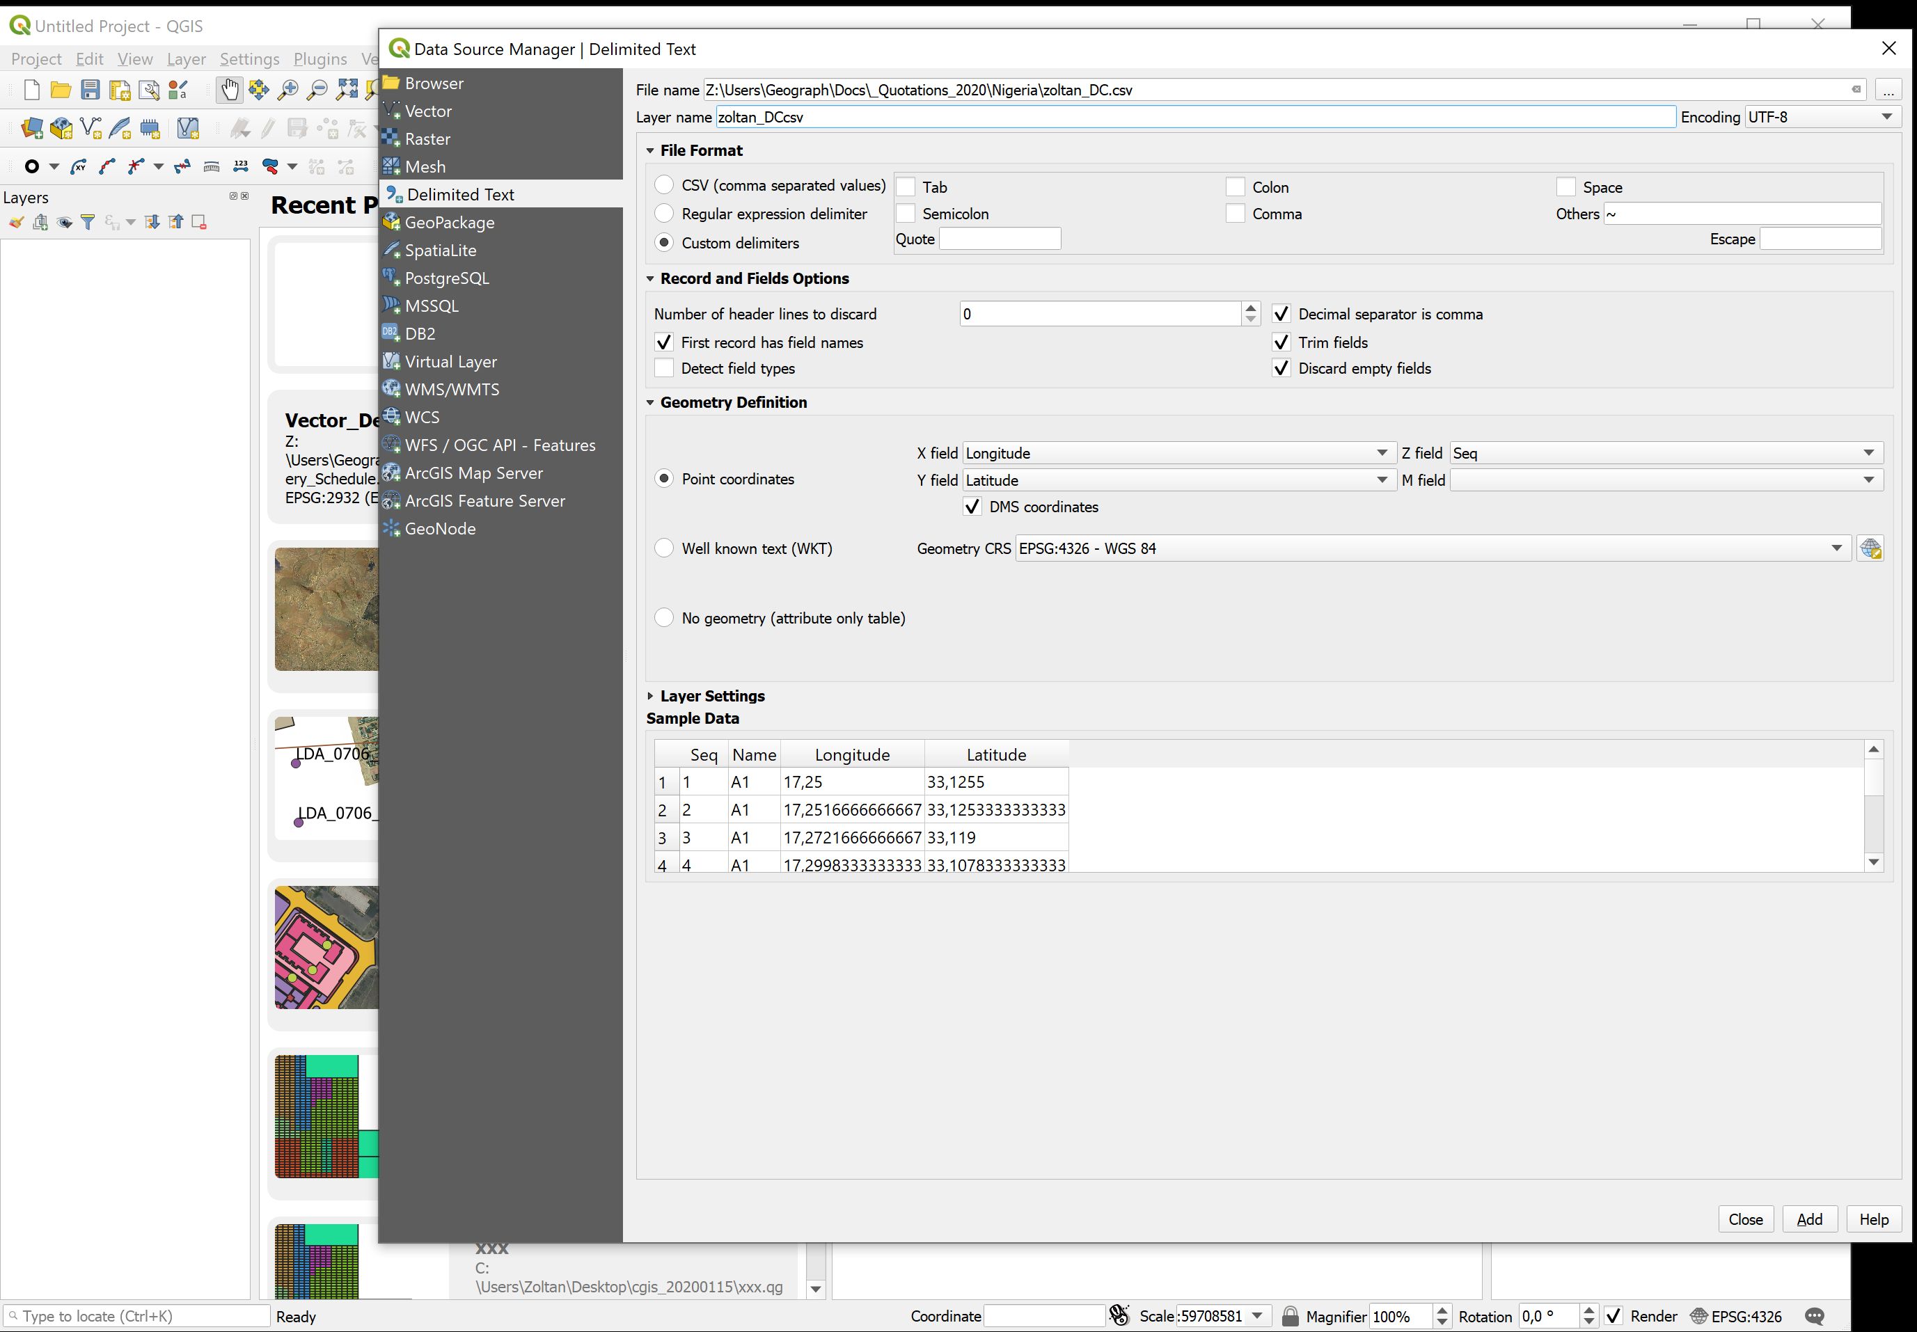Click the Help button
This screenshot has height=1332, width=1917.
pos(1874,1219)
